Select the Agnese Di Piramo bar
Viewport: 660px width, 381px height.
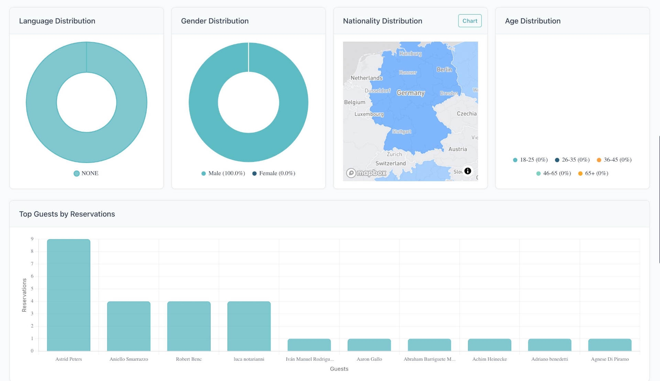[x=610, y=345]
